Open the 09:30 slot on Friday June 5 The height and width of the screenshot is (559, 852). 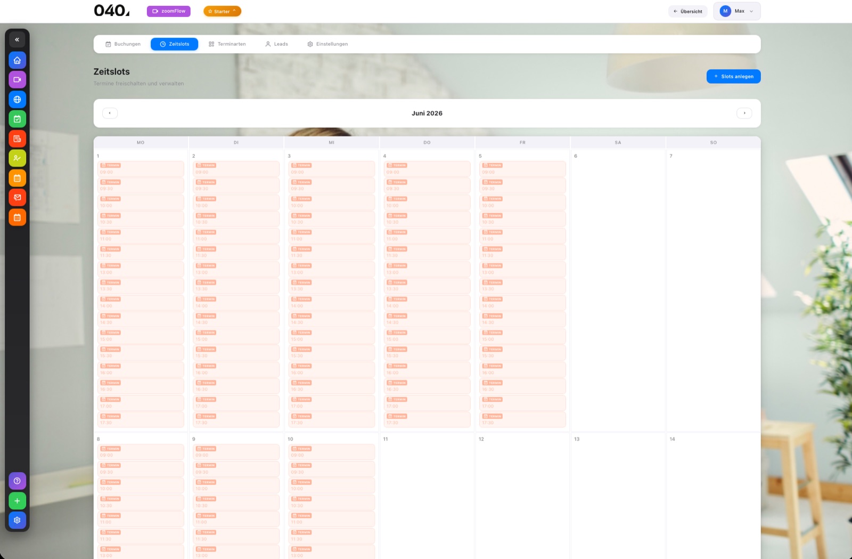[x=522, y=185]
